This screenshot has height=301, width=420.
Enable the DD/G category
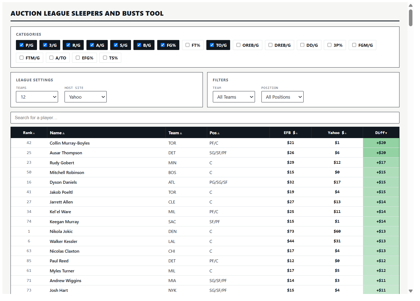tap(302, 45)
